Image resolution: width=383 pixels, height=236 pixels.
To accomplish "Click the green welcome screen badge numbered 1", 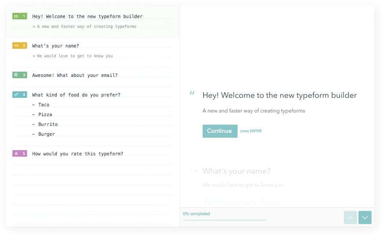I will 20,16.
